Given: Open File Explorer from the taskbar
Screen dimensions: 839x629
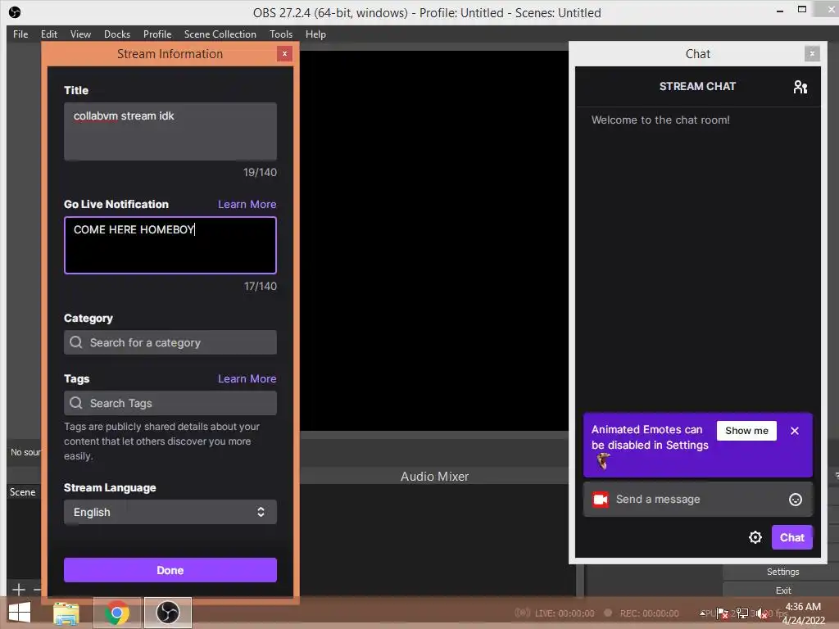Looking at the screenshot, I should [66, 613].
